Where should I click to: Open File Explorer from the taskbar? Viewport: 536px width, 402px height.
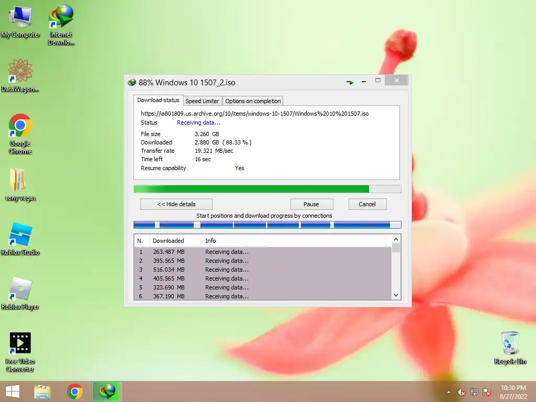point(42,392)
